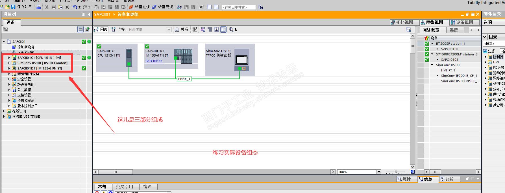Screen dimensions: 505x193
Task: Click the NAME assign device name icon
Action: [x=195, y=29]
